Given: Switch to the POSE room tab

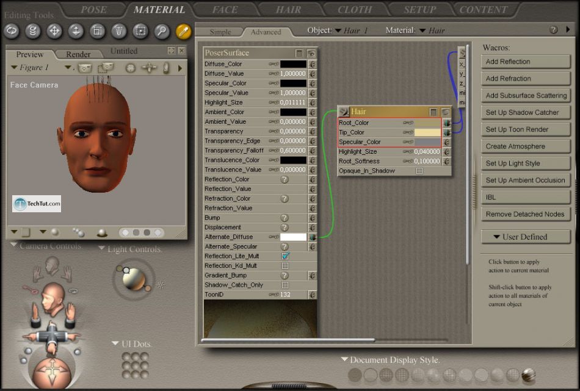Looking at the screenshot, I should click(x=93, y=10).
